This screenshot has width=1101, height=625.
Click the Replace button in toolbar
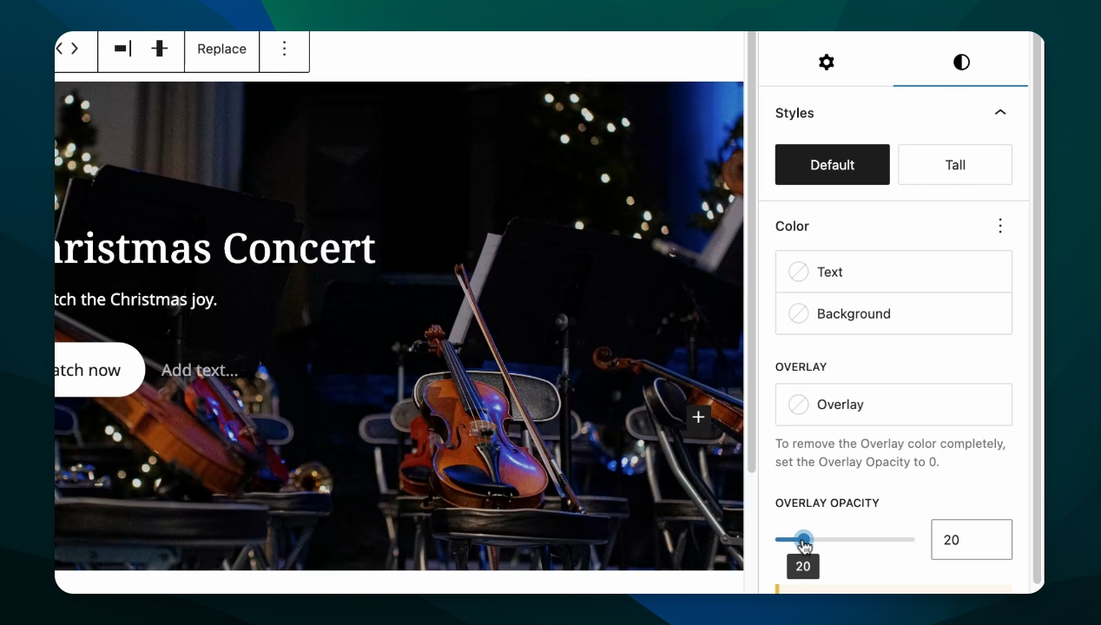pos(221,49)
